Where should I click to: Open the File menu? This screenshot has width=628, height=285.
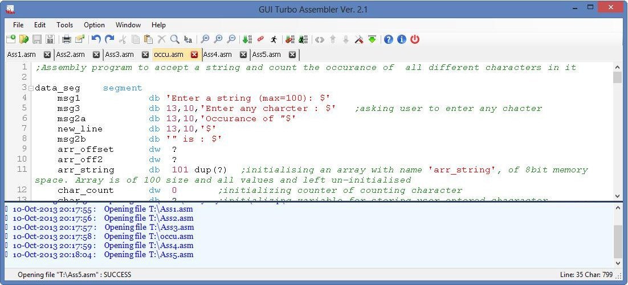[18, 25]
